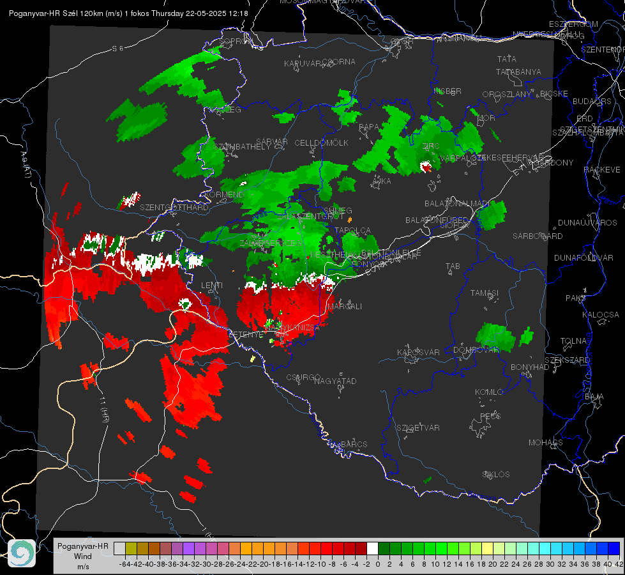
Task: Click the SZEKSZARD city label
Action: pos(567,360)
